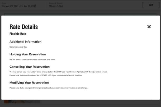Click the rate change note text

48,88
